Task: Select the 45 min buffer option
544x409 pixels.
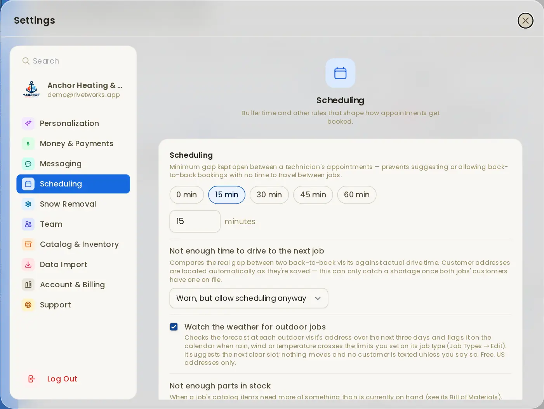Action: click(x=313, y=195)
